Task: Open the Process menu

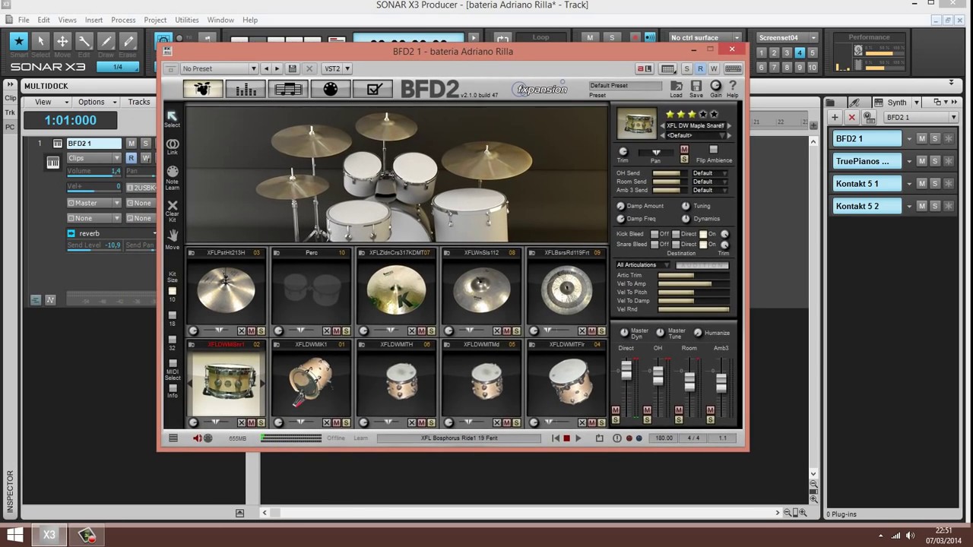Action: tap(123, 20)
